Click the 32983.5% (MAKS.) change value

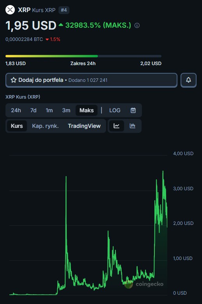point(98,25)
